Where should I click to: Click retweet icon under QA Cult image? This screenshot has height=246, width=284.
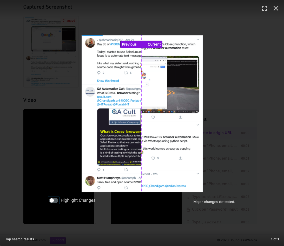tap(126, 170)
